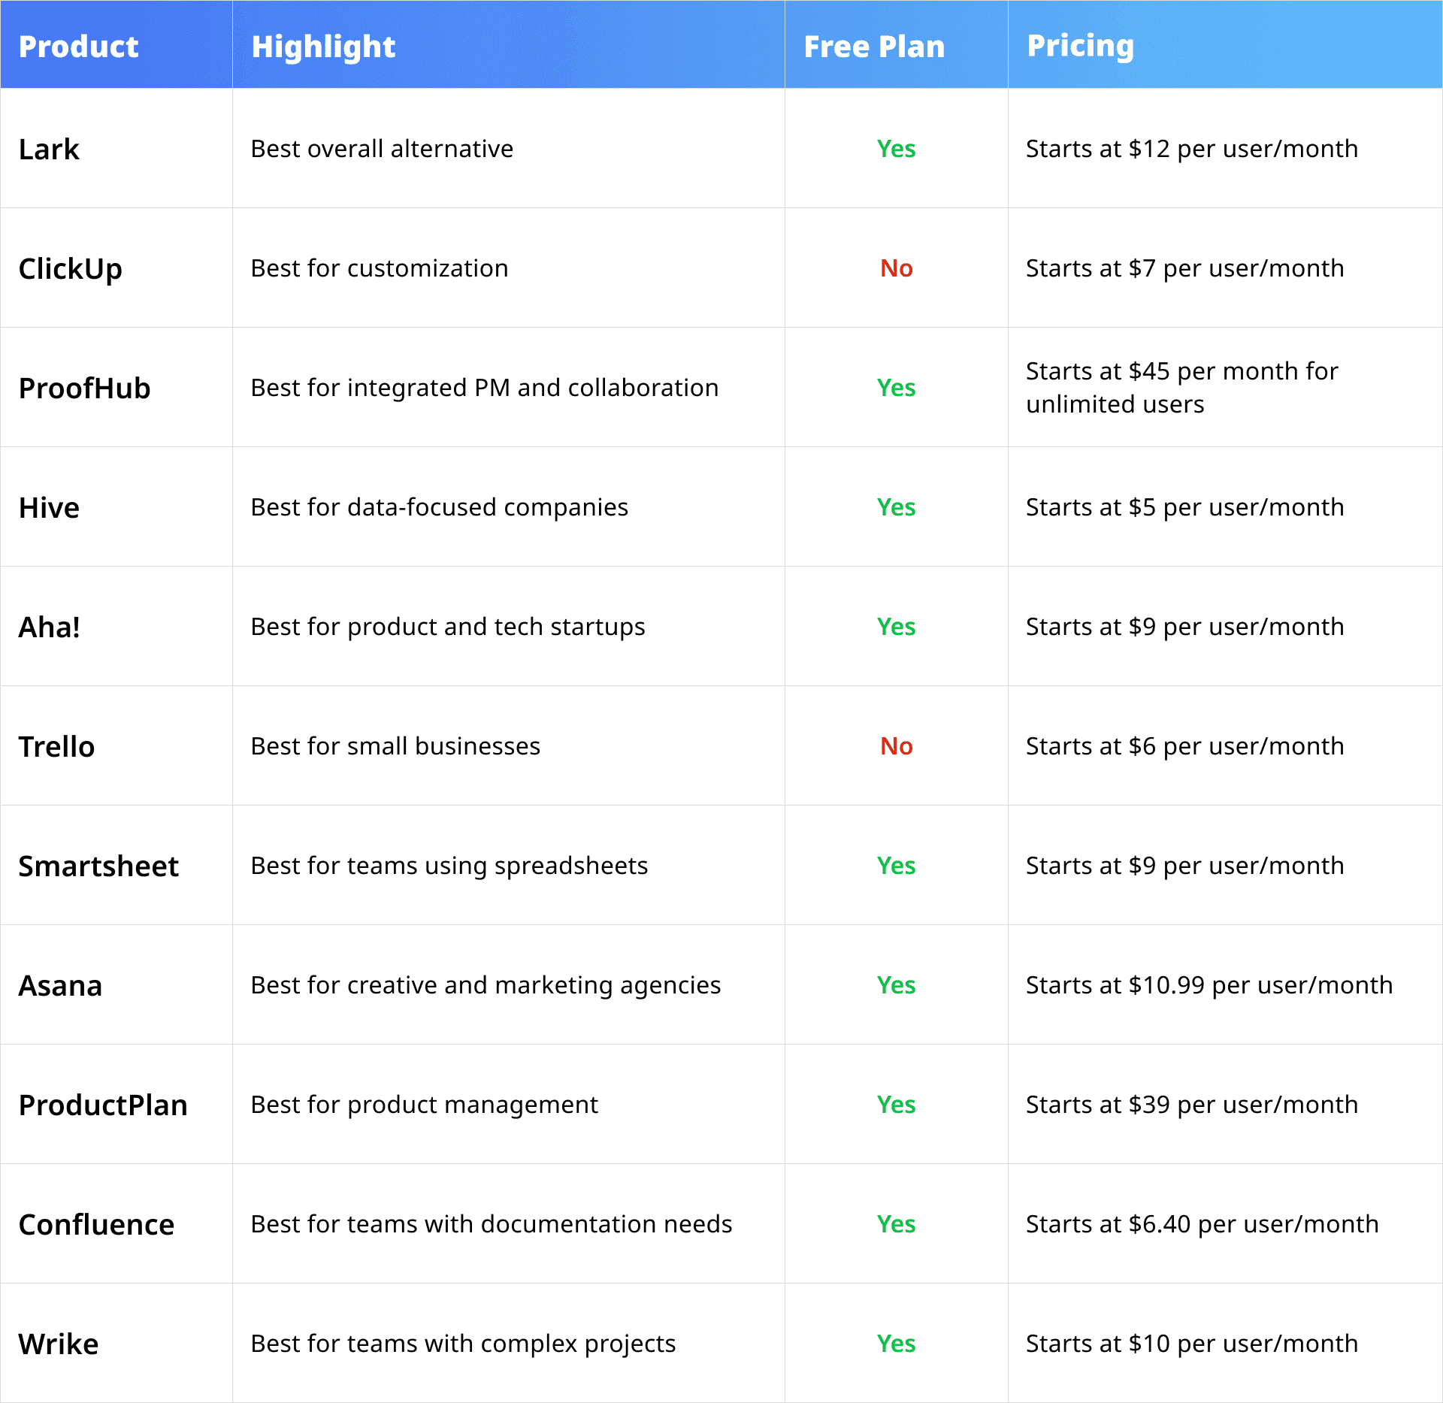
Task: Click 'Best for teams with documentation needs'
Action: click(x=492, y=1224)
